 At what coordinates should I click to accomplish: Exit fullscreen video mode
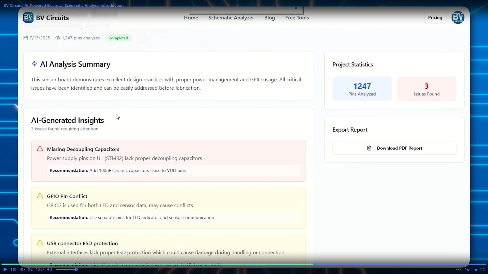tap(483, 269)
